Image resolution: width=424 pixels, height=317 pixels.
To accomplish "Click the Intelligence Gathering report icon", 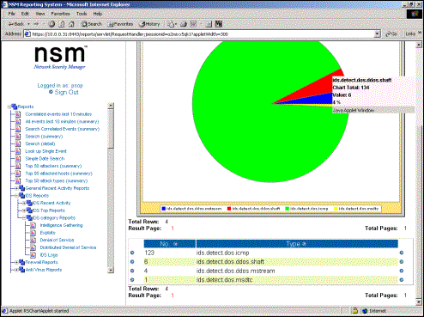I will [33, 225].
